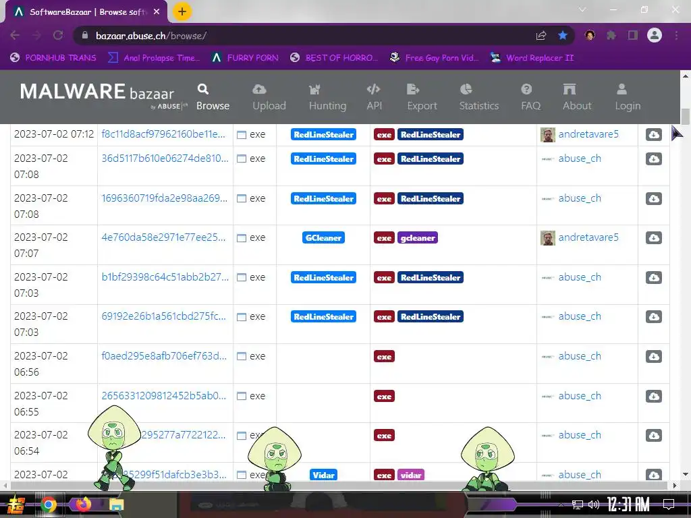The image size is (691, 518).
Task: Click the pink vidar tag
Action: (411, 475)
